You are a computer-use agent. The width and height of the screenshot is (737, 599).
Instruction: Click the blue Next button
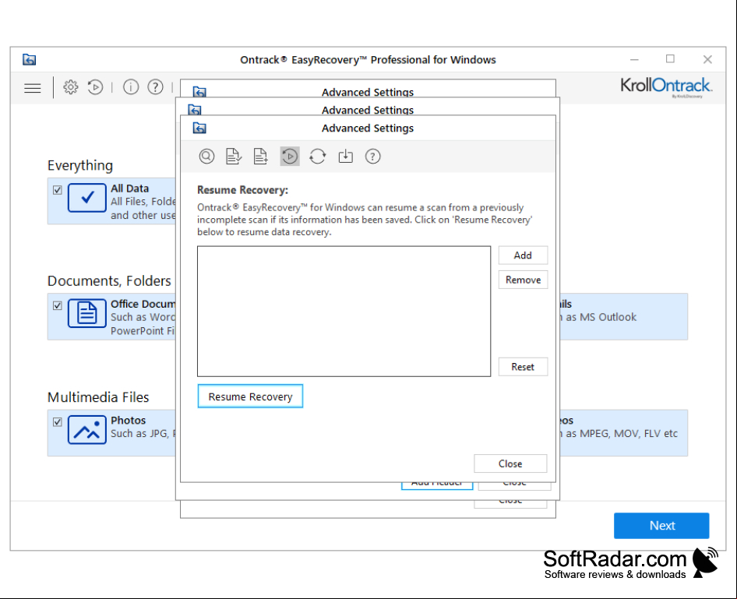661,526
